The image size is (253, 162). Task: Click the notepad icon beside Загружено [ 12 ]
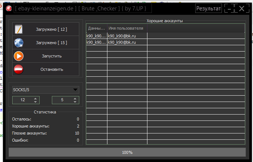(19, 29)
